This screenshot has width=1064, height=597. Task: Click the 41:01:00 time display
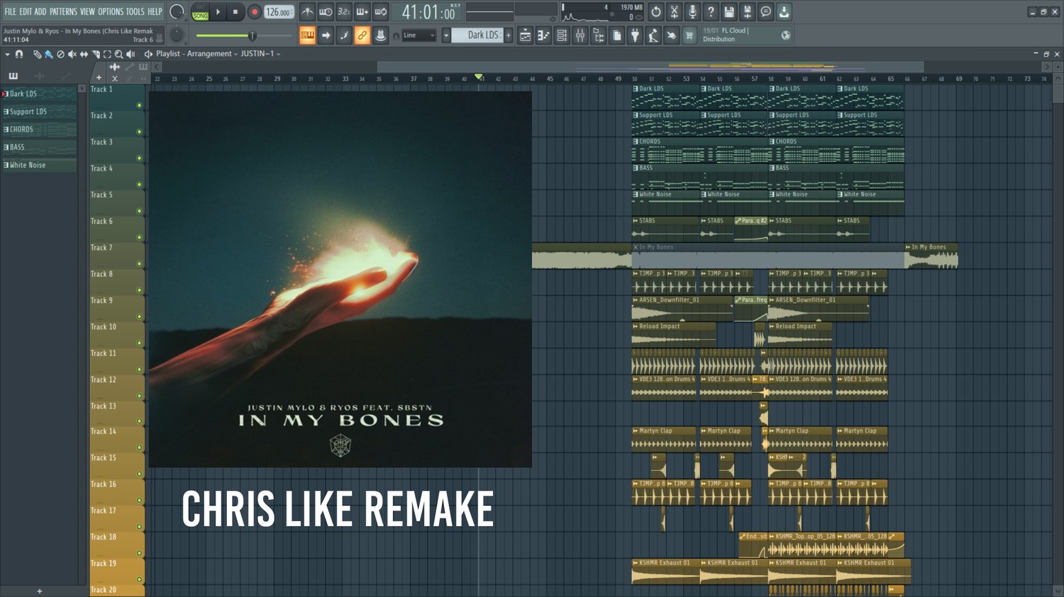coord(429,12)
